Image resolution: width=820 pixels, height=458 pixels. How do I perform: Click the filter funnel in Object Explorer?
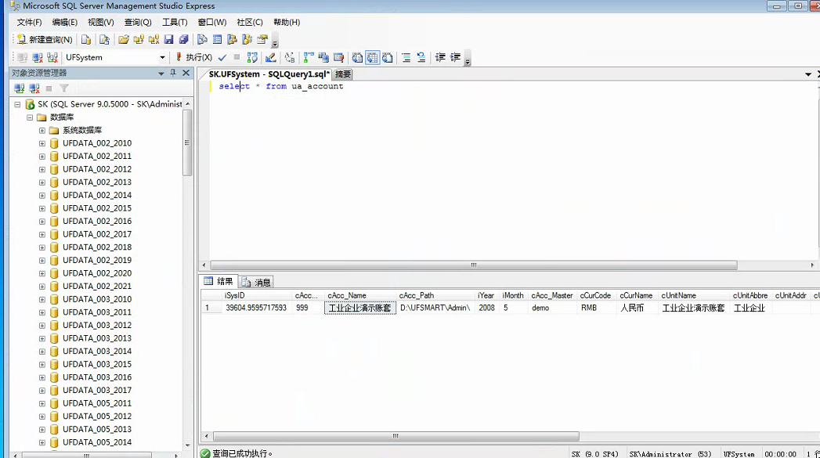click(63, 88)
